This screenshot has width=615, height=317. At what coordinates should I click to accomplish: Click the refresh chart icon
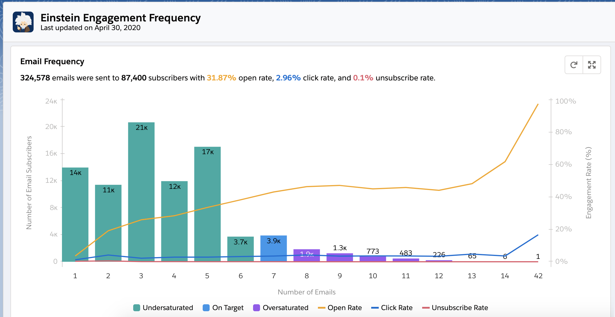(x=574, y=65)
